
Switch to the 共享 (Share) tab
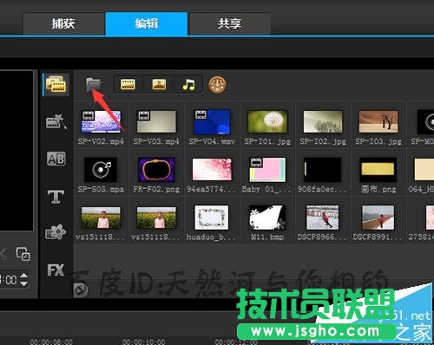229,23
